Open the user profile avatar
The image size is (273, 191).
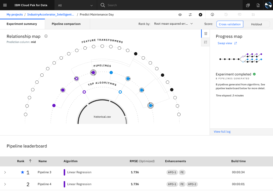coord(268,5)
